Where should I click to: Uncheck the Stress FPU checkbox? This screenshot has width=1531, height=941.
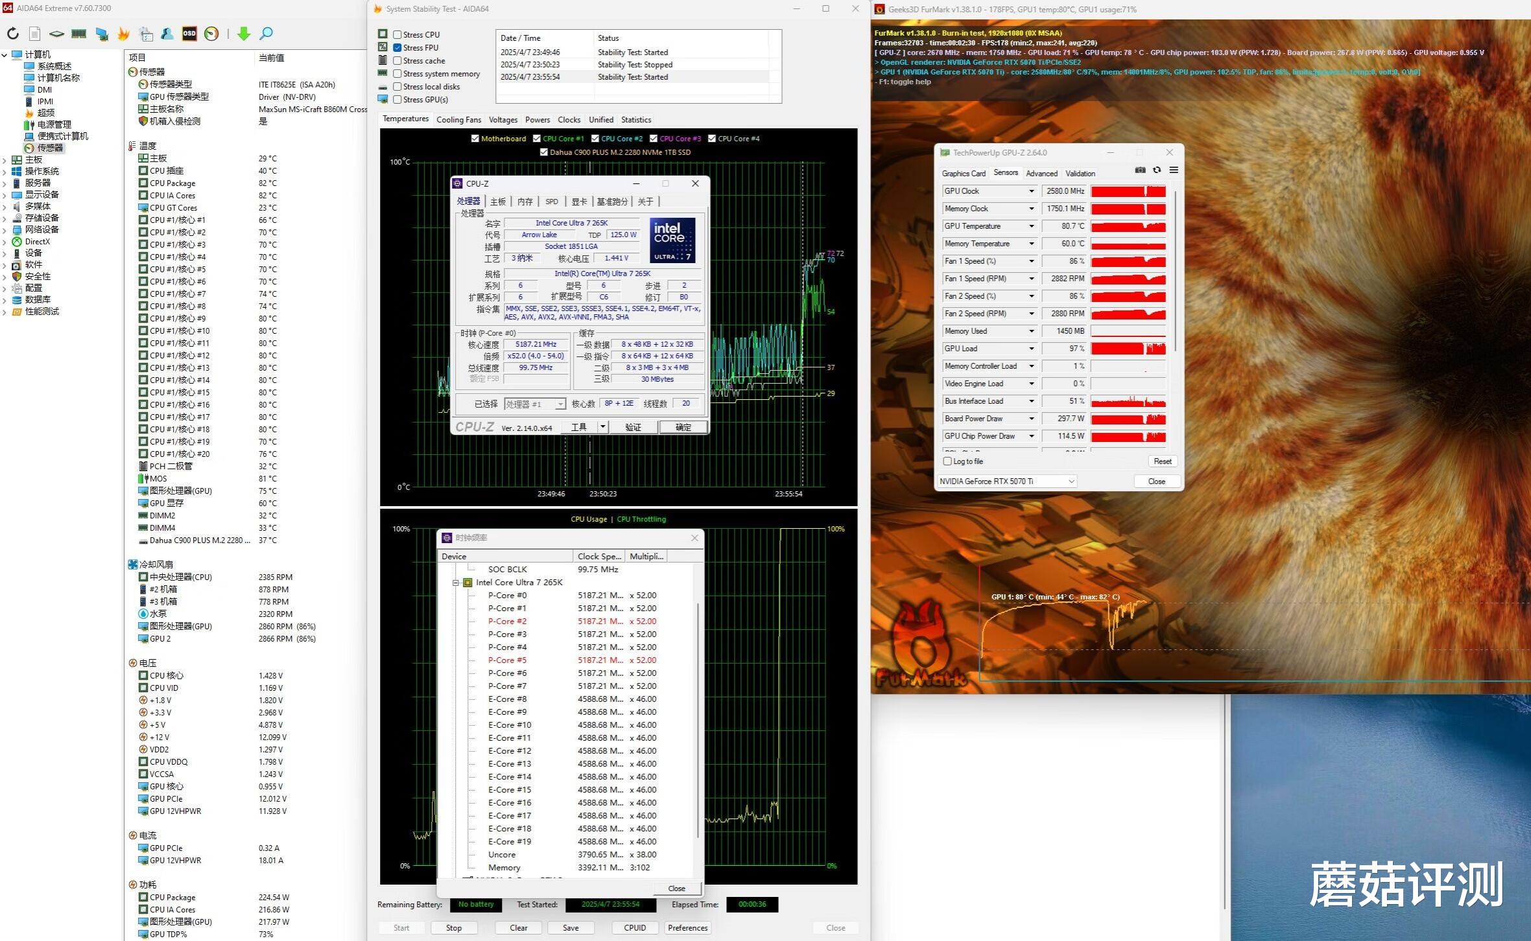398,47
